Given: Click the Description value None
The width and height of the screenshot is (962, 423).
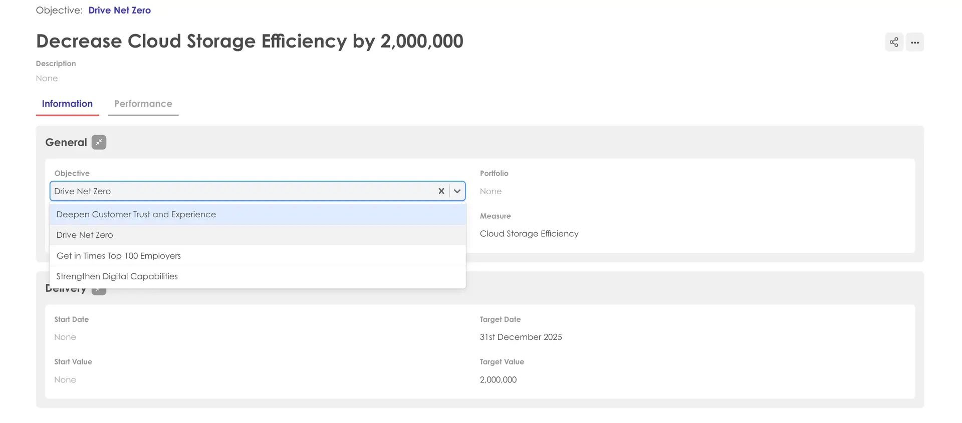Looking at the screenshot, I should click(47, 78).
